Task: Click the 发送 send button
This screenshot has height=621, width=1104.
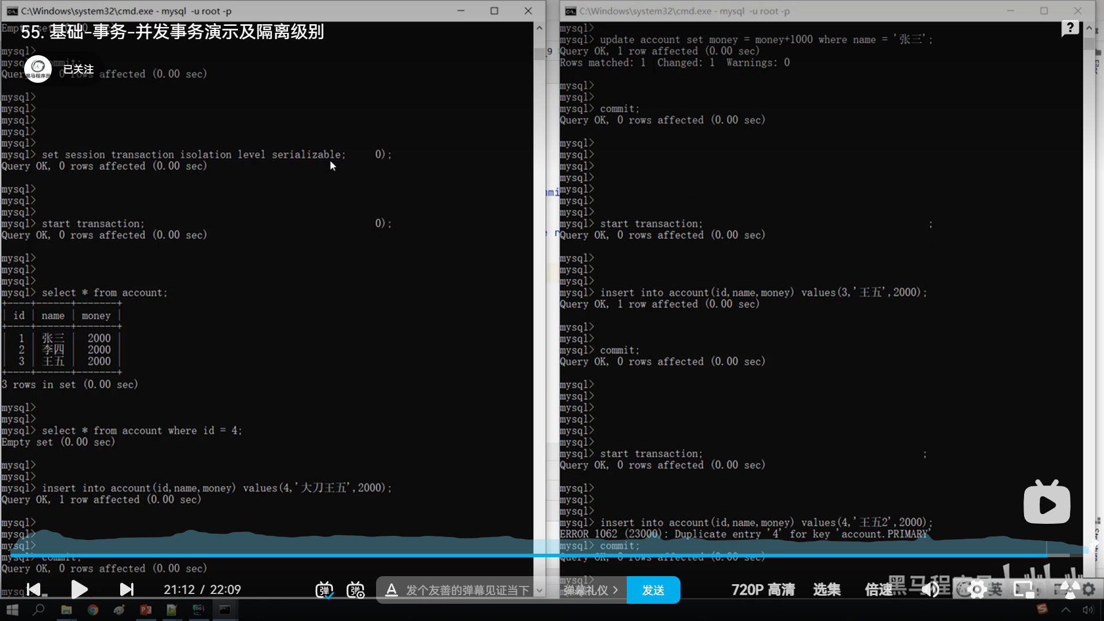Action: click(653, 590)
